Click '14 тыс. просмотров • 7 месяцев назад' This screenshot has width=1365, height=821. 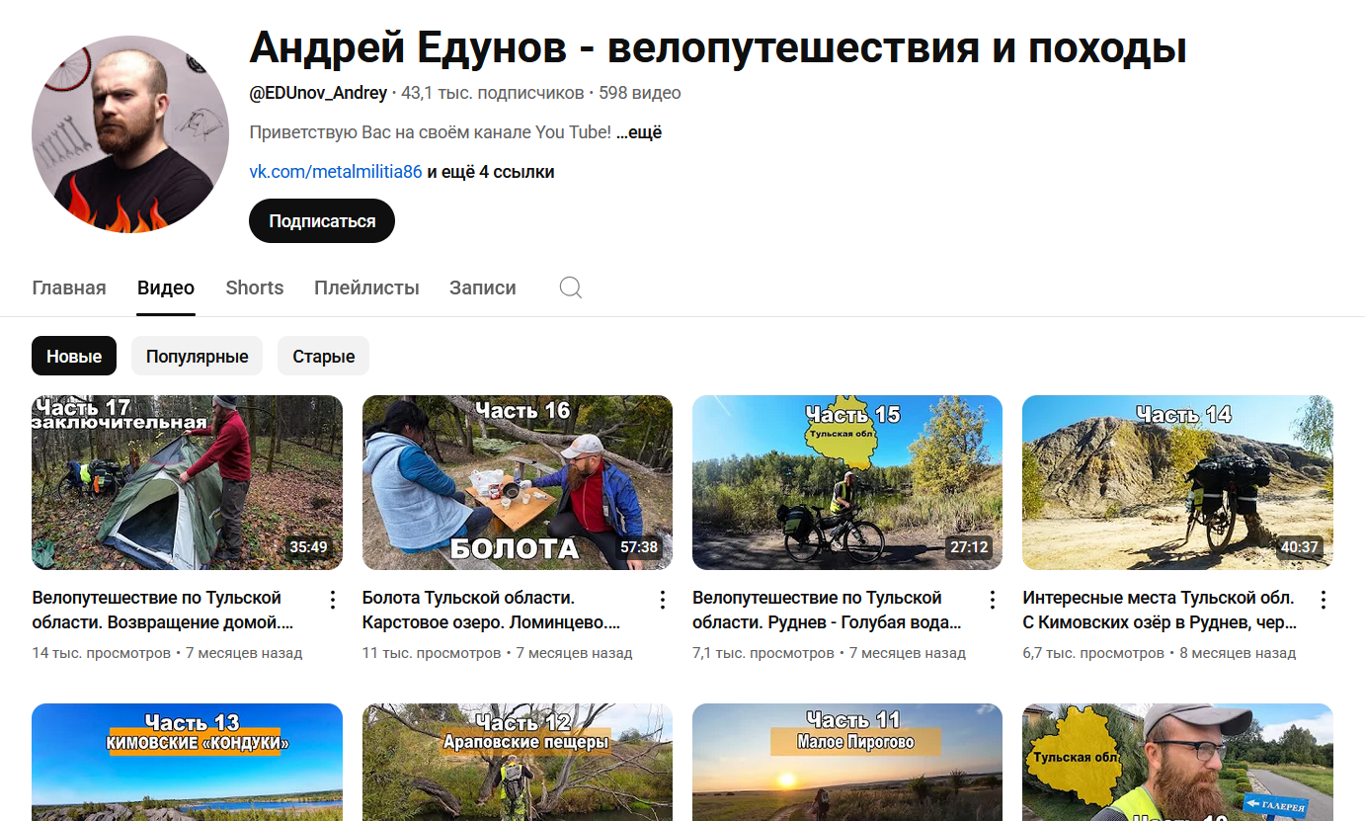167,653
